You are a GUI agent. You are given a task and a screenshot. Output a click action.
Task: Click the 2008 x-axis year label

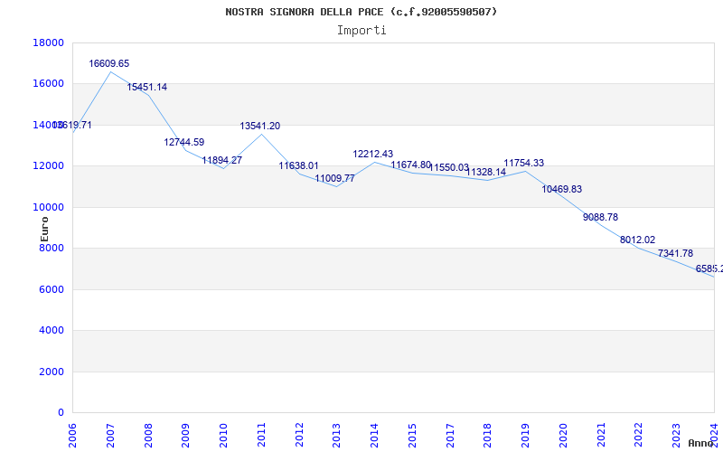click(x=148, y=435)
